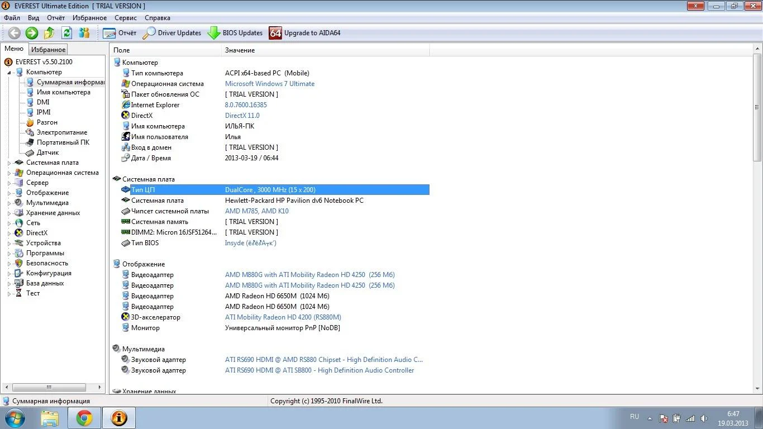This screenshot has width=763, height=429.
Task: Click the volume speaker tray icon
Action: tap(704, 418)
